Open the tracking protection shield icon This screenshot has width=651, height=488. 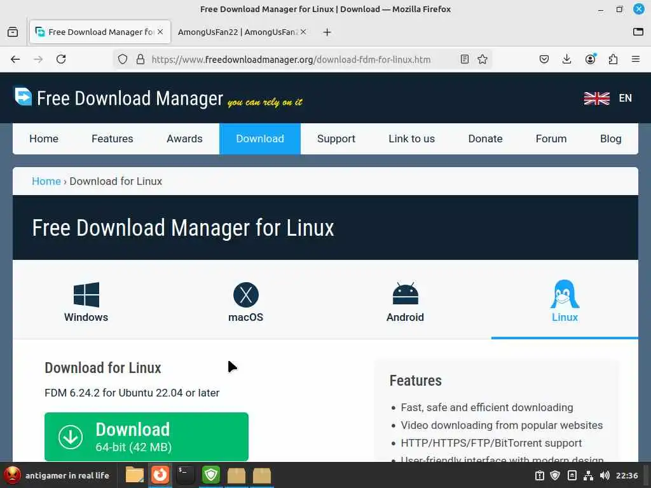click(x=123, y=59)
